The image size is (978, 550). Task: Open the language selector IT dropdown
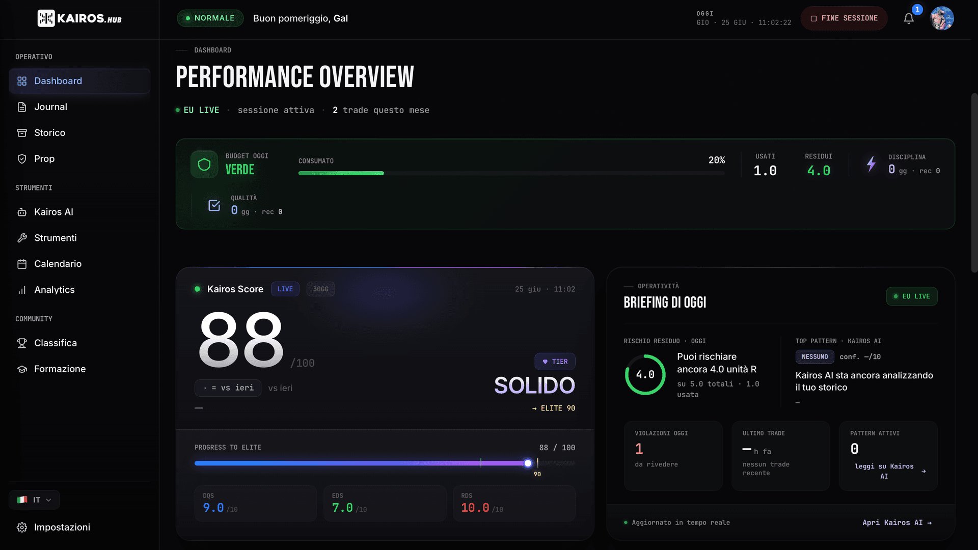pos(34,500)
